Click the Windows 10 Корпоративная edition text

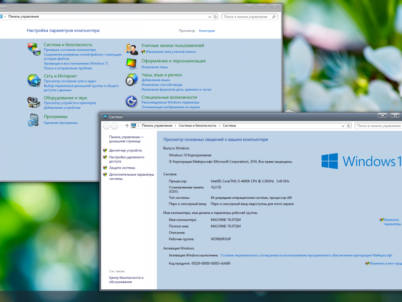tap(190, 155)
